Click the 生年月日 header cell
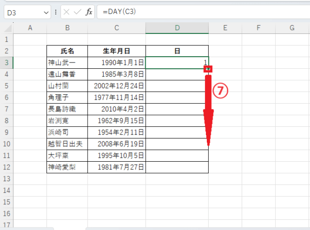 116,51
